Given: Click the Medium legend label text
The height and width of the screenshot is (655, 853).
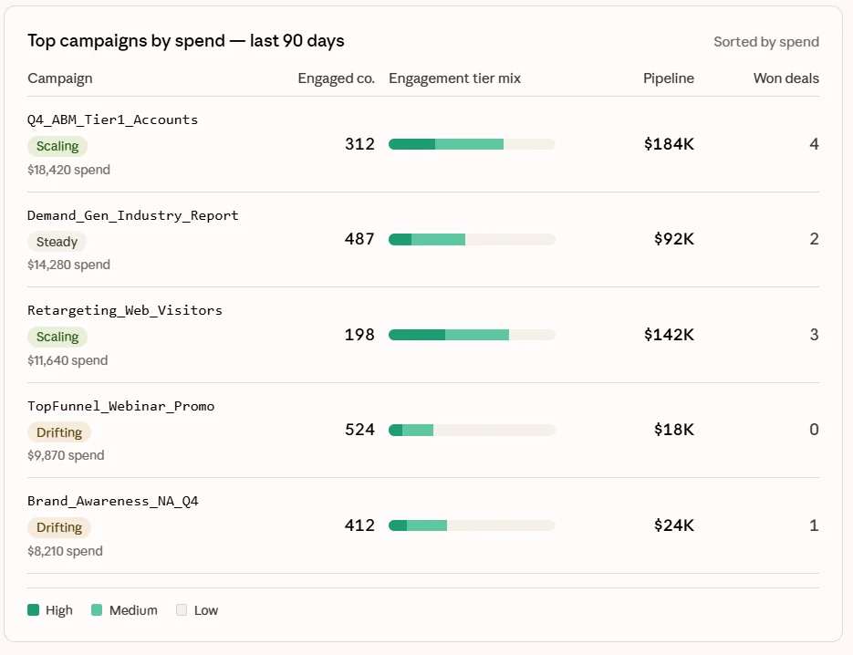Looking at the screenshot, I should tap(133, 610).
